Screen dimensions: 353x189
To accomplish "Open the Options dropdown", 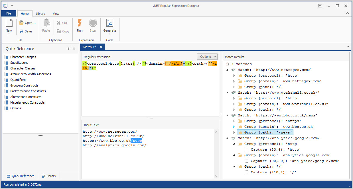I will click(207, 57).
